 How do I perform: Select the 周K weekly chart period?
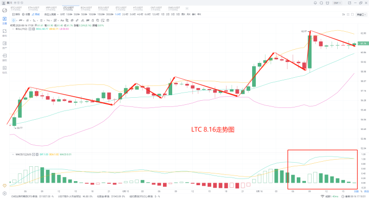coord(183,14)
